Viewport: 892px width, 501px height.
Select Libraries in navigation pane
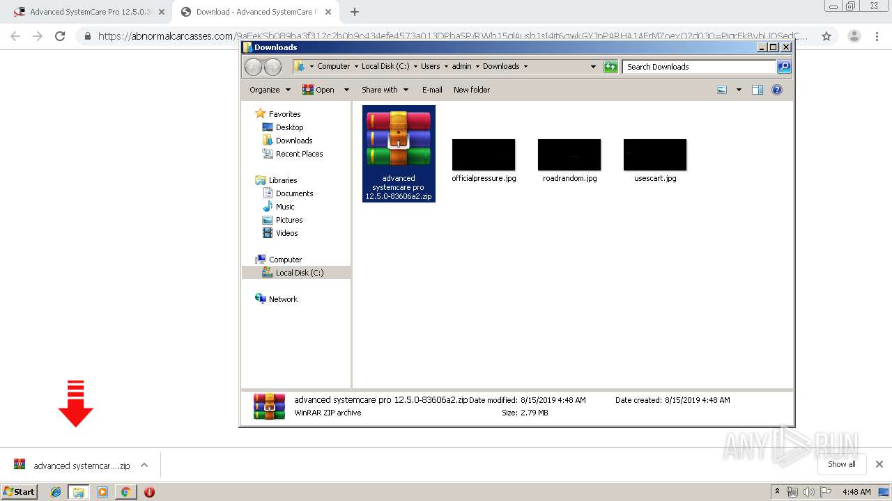(x=283, y=180)
